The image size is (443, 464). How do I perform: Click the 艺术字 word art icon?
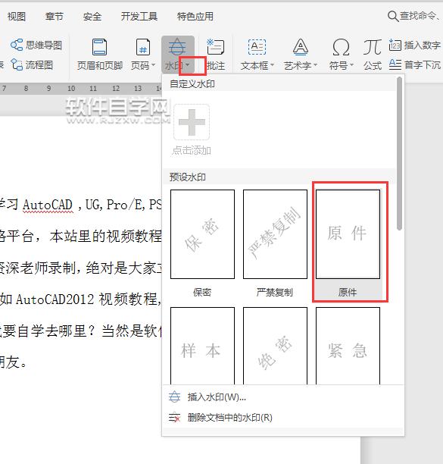tap(301, 47)
